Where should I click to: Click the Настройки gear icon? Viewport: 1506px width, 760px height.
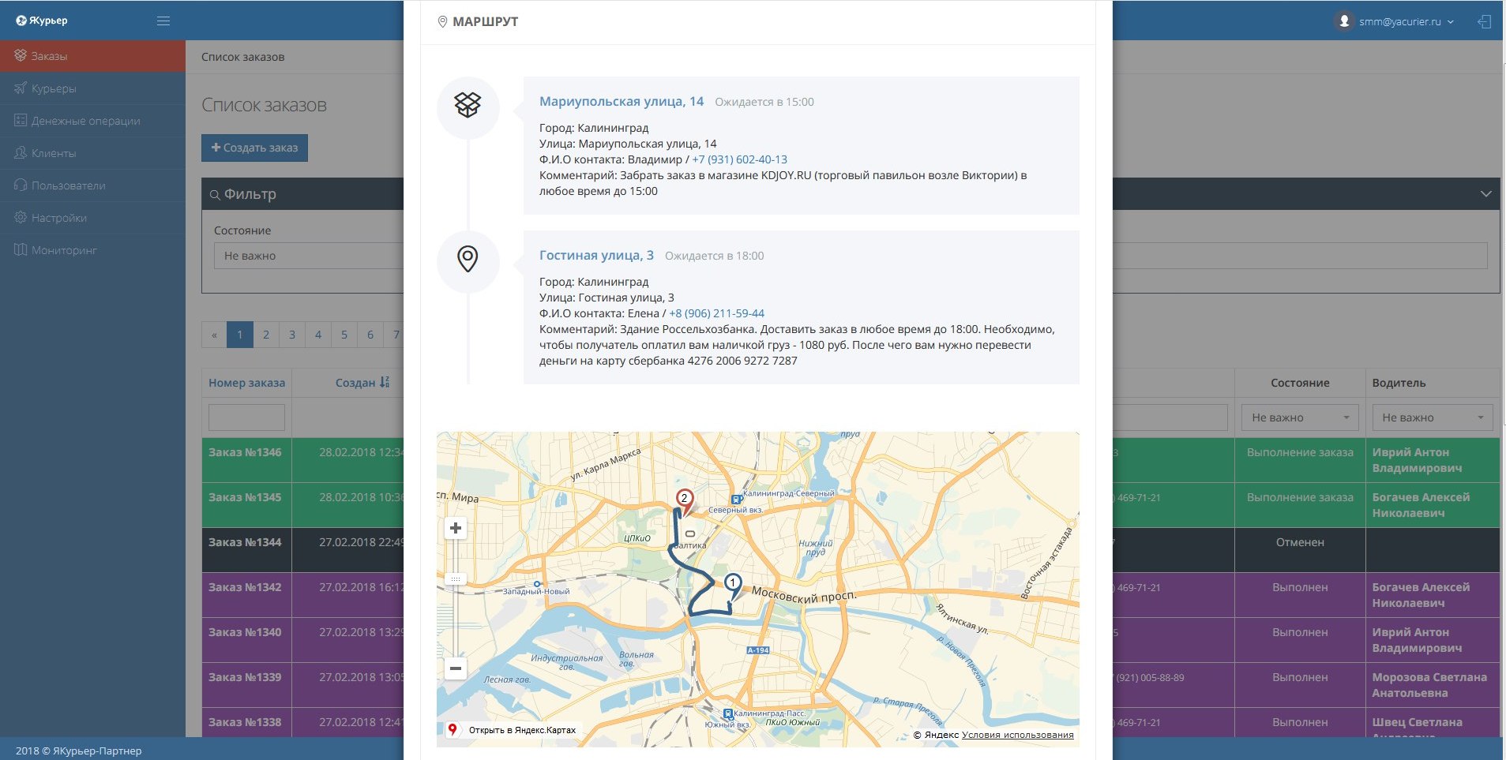click(21, 218)
